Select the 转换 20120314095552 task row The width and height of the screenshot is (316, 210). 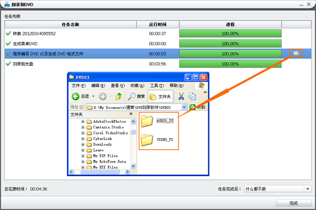(34, 33)
